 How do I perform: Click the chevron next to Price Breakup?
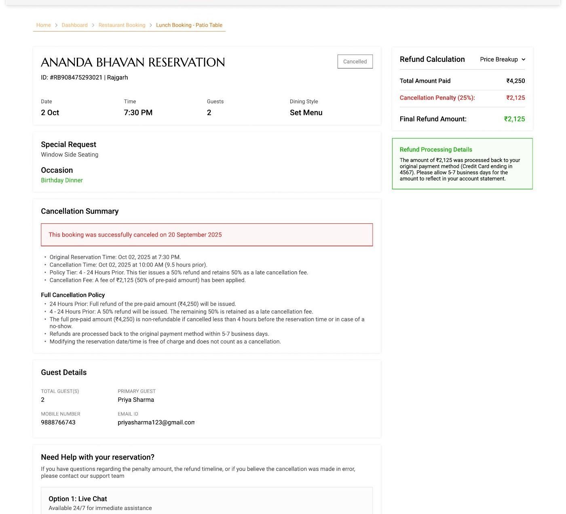tap(524, 59)
